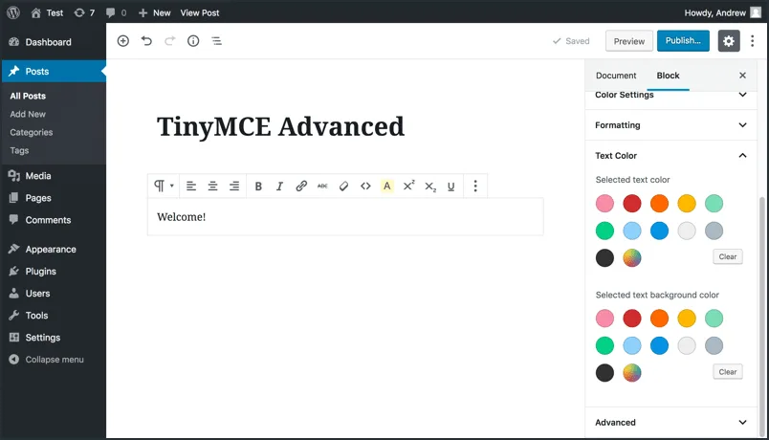
Task: Pick the red selected text color swatch
Action: tap(632, 204)
